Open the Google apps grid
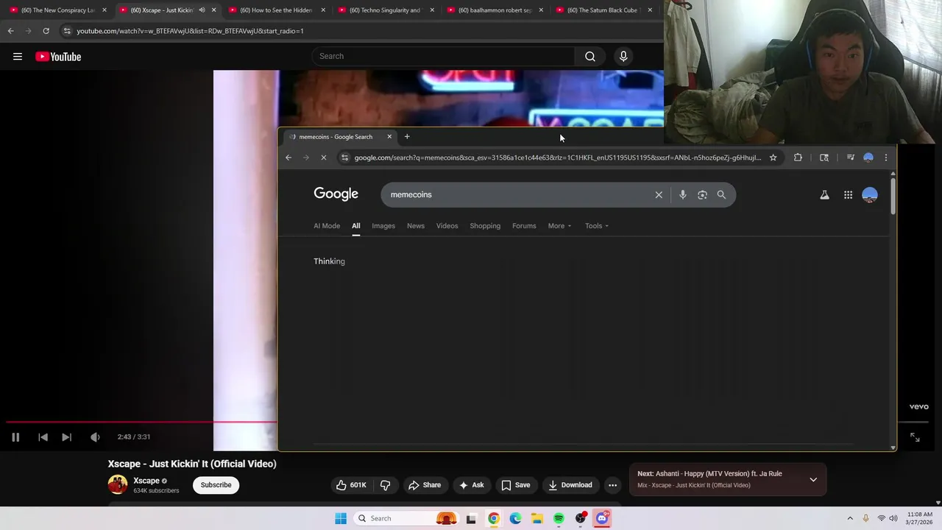This screenshot has width=942, height=530. (848, 195)
